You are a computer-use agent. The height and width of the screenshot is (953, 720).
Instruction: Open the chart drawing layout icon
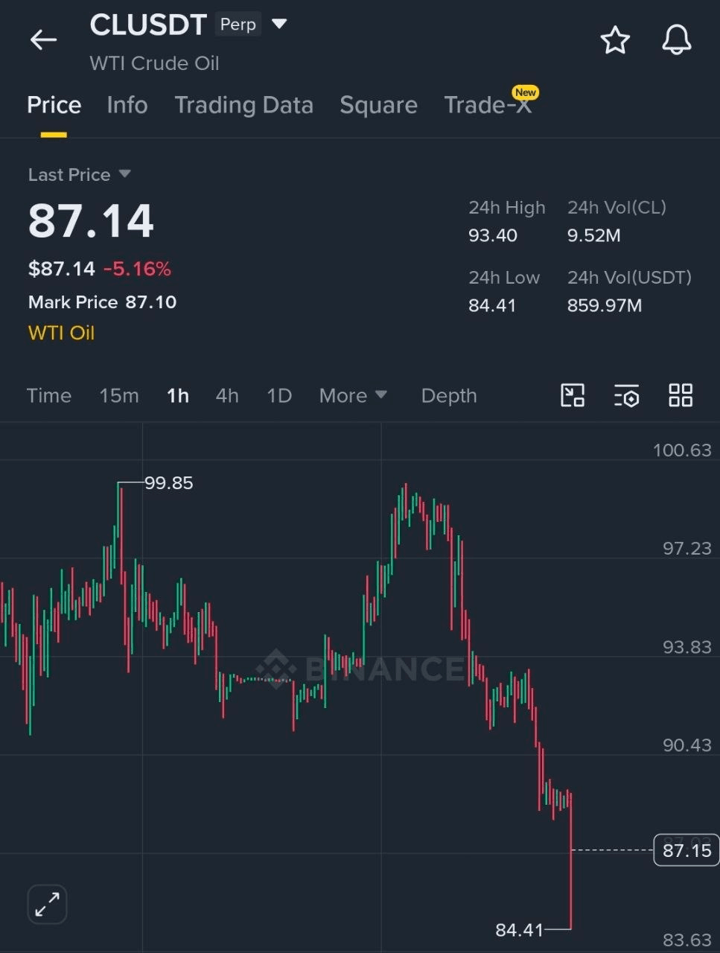pyautogui.click(x=572, y=395)
